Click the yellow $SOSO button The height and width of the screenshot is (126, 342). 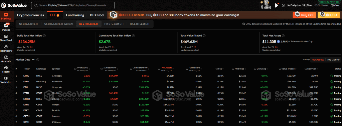329,15
